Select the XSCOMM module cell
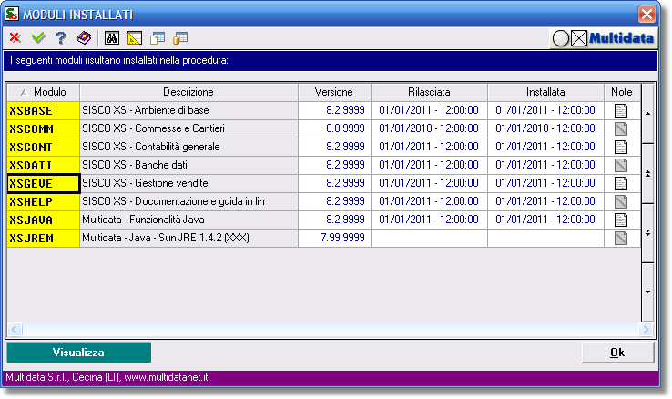This screenshot has height=399, width=672. (44, 128)
